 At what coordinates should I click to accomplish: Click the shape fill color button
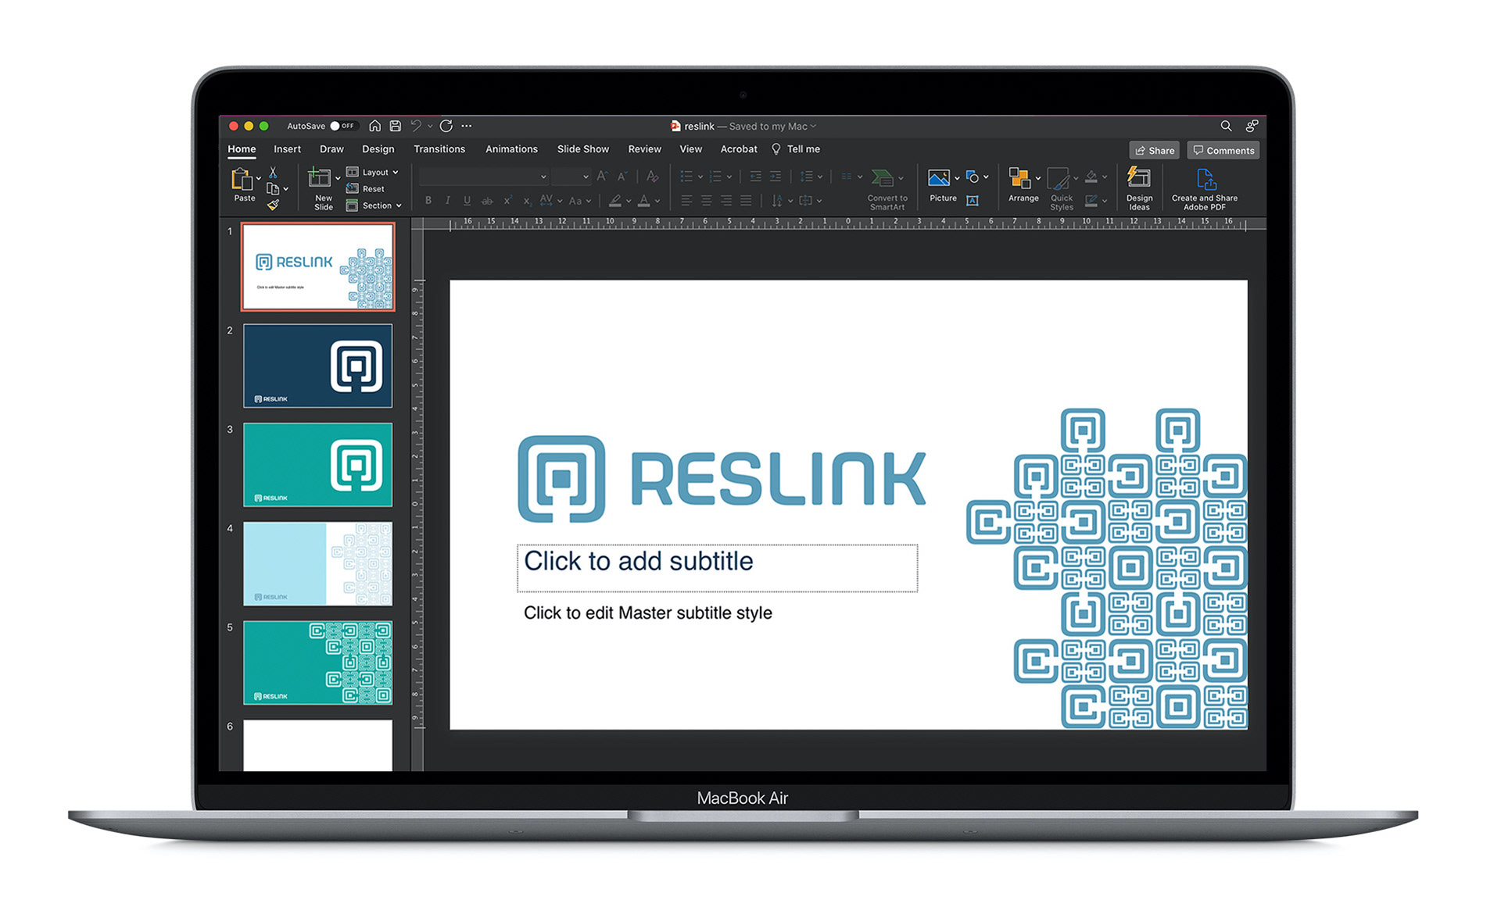(1091, 177)
